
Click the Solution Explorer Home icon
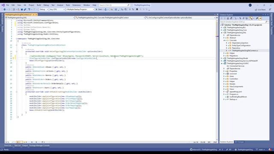click(228, 18)
